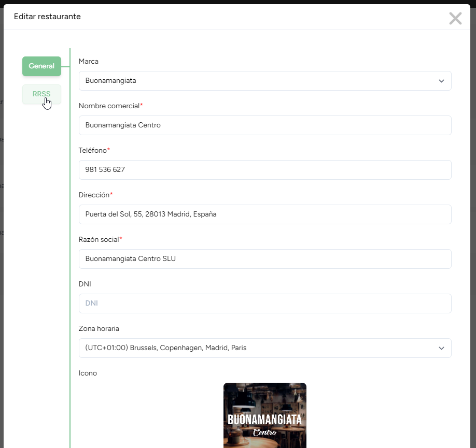This screenshot has height=448, width=476.
Task: Close the Editar restaurante dialog
Action: (455, 19)
